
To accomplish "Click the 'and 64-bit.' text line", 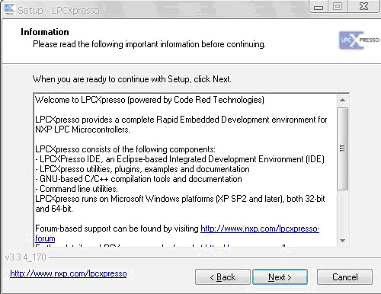I will [x=54, y=209].
